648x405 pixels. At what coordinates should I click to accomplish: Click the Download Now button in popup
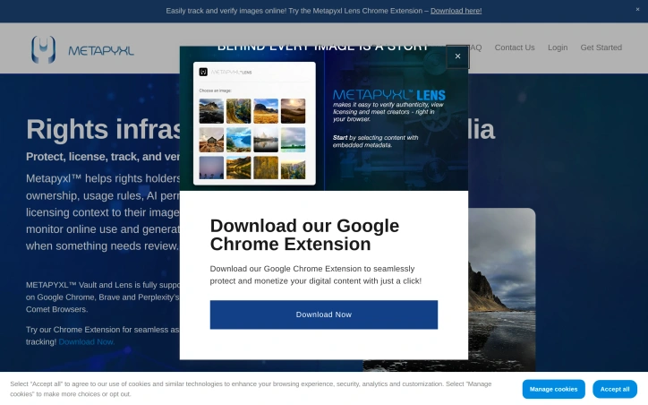point(324,315)
